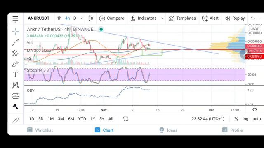The width and height of the screenshot is (264, 148).
Task: Switch to the 4h timeframe
Action: (x=68, y=18)
